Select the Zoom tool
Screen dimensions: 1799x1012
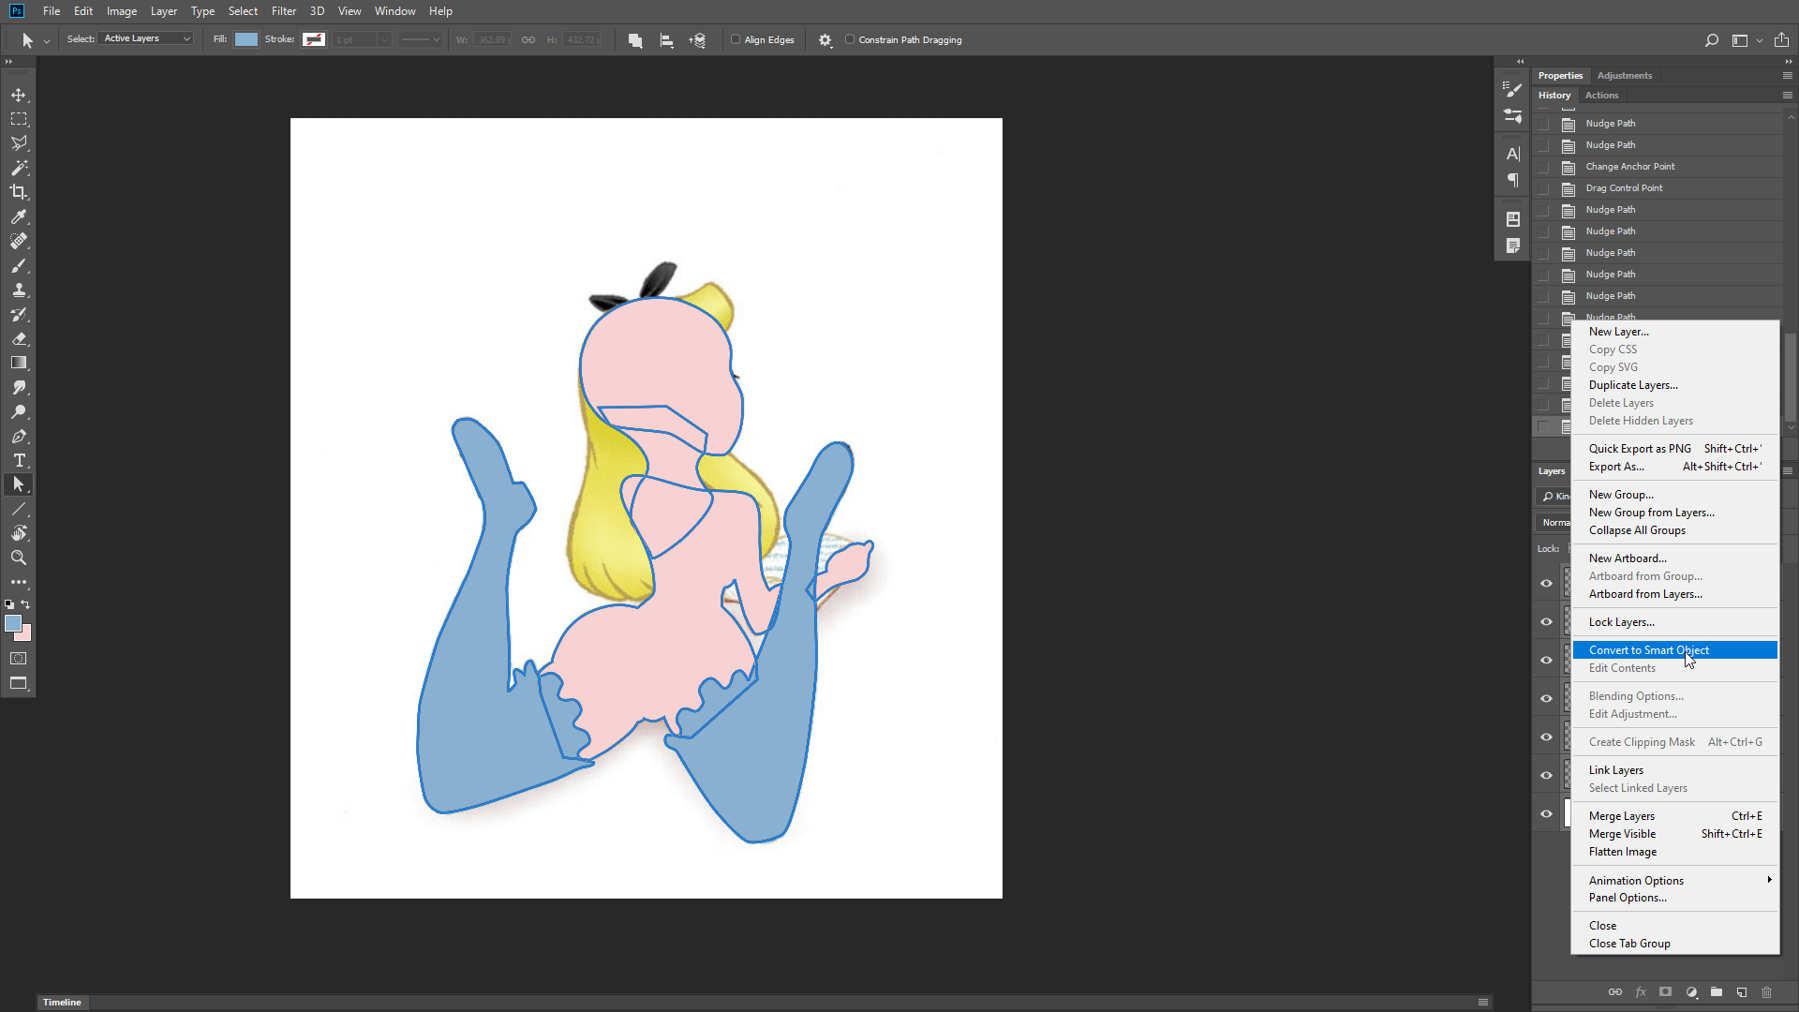coord(19,558)
